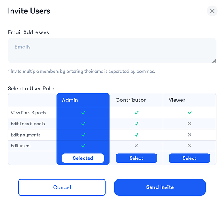Click the Edit payments row label
The image size is (221, 202).
point(26,135)
